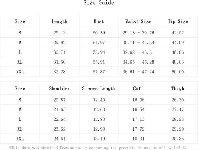Image resolution: width=198 pixels, height=150 pixels.
Task: Click the Sleeve Length column header
Action: click(x=99, y=88)
